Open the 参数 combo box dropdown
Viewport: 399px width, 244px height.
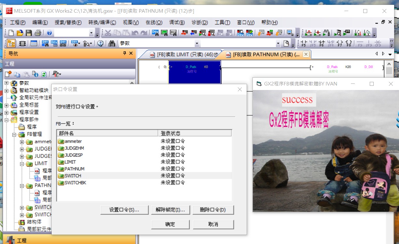(x=197, y=44)
